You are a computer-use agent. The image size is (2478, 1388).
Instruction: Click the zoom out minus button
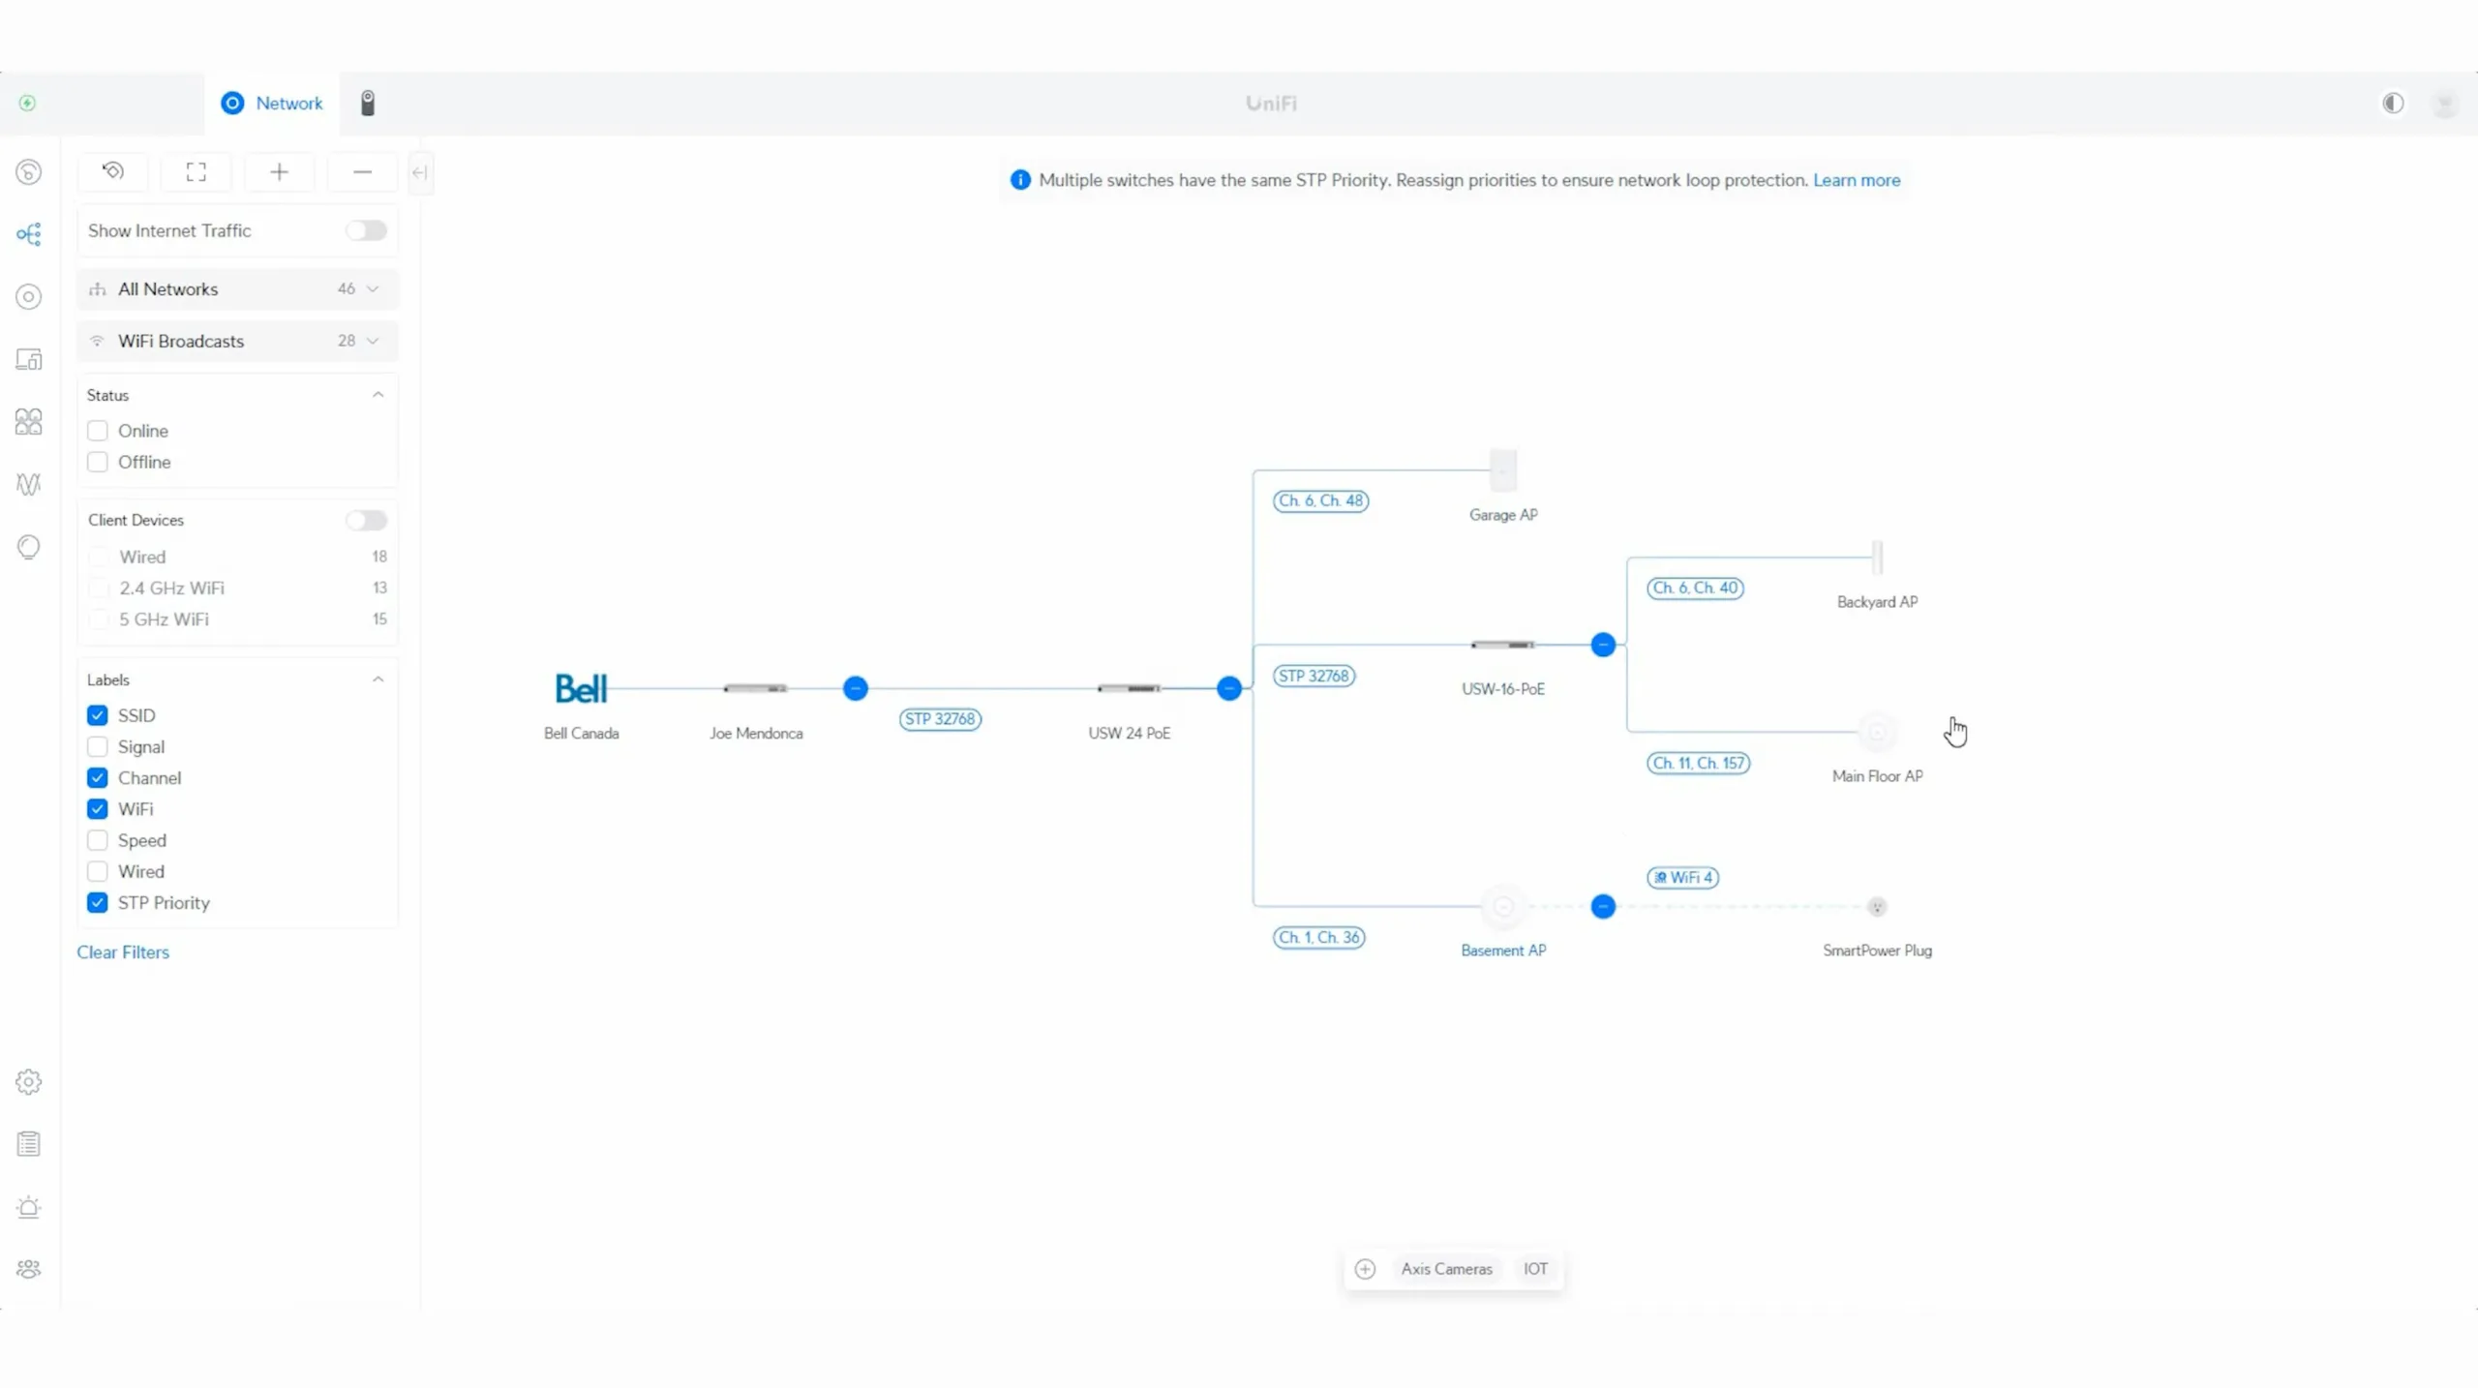click(362, 172)
